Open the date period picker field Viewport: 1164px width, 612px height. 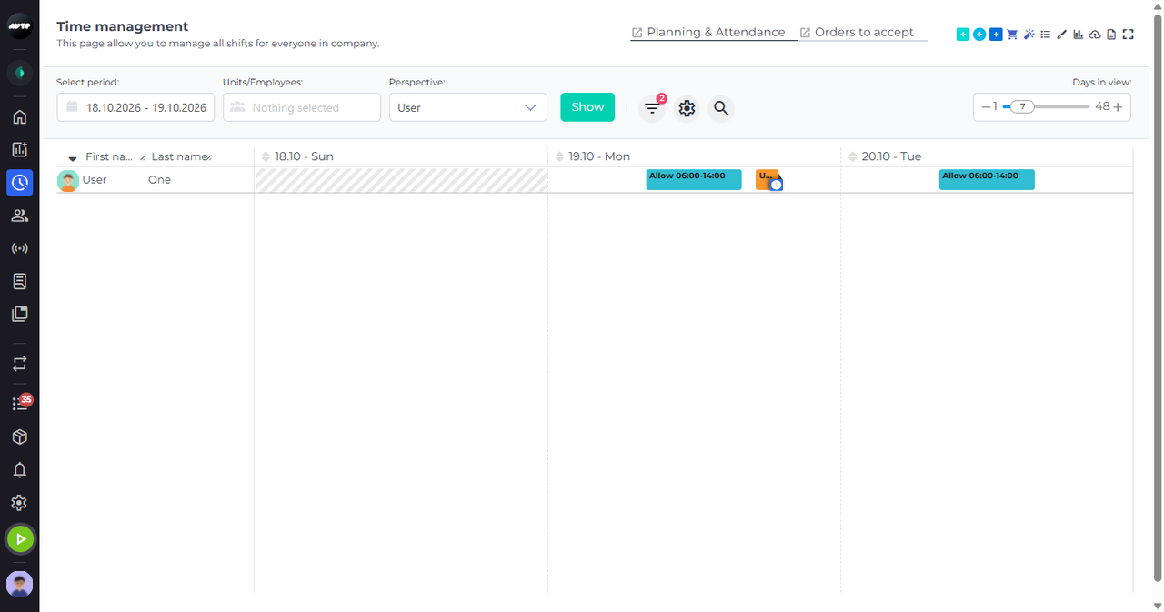tap(135, 107)
